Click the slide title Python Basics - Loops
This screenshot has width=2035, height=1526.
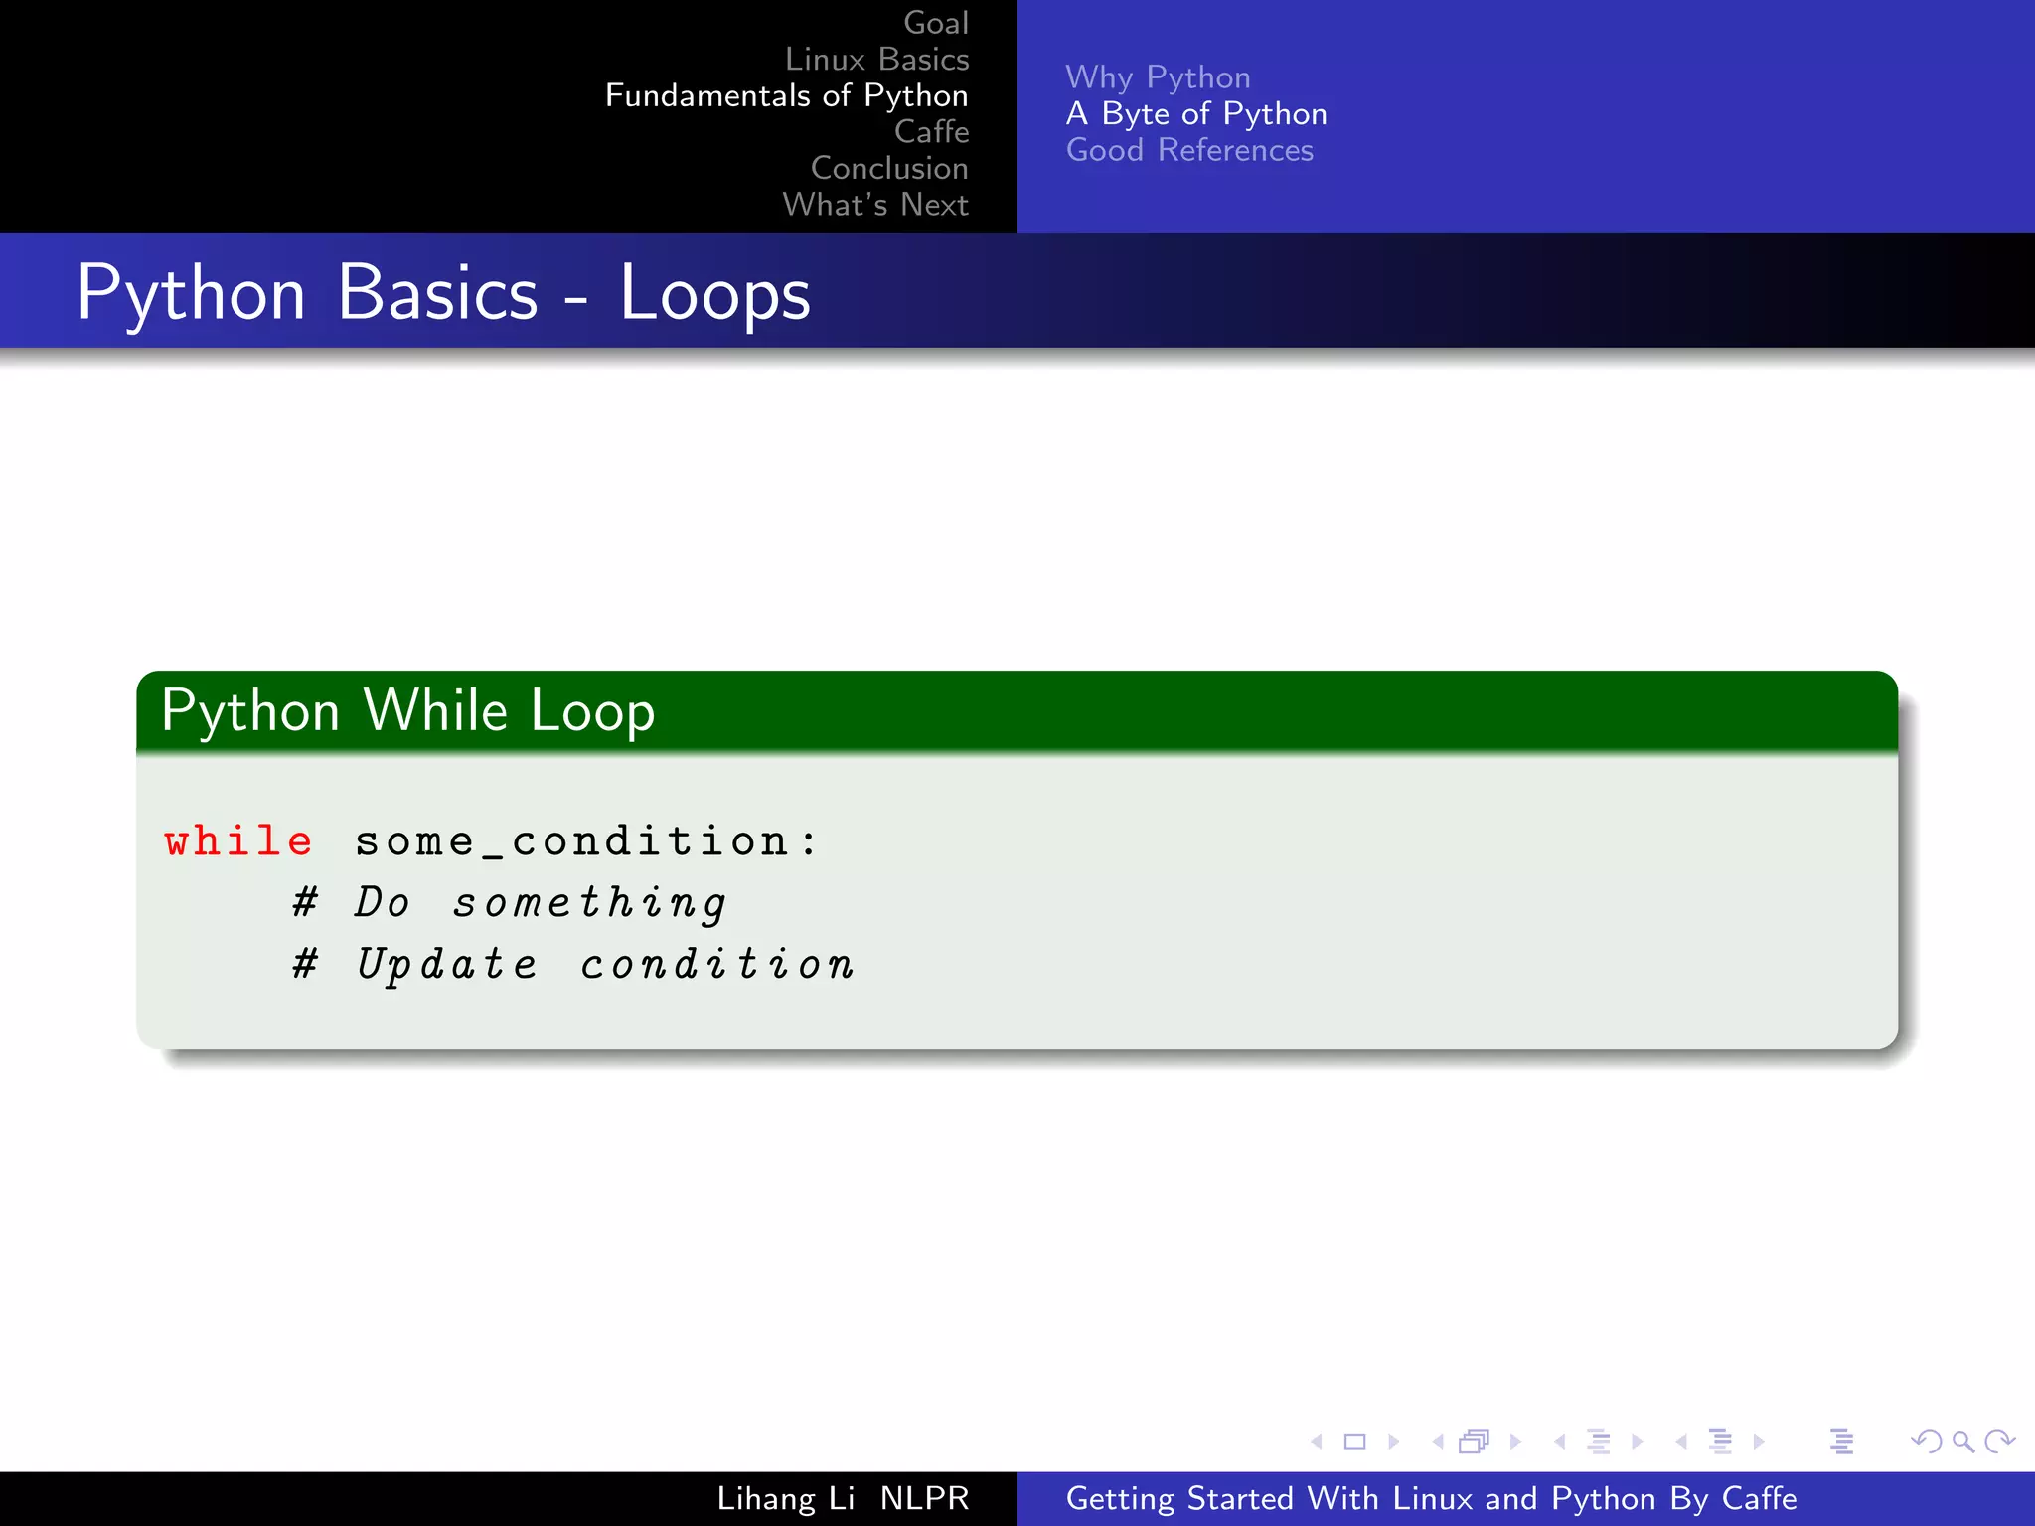point(443,293)
